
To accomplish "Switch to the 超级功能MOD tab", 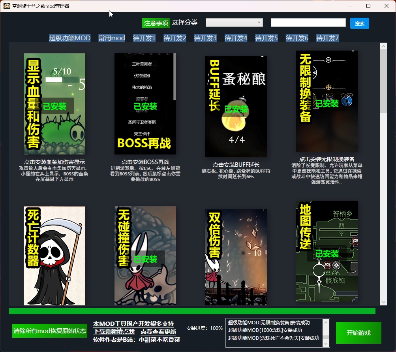I will point(70,38).
